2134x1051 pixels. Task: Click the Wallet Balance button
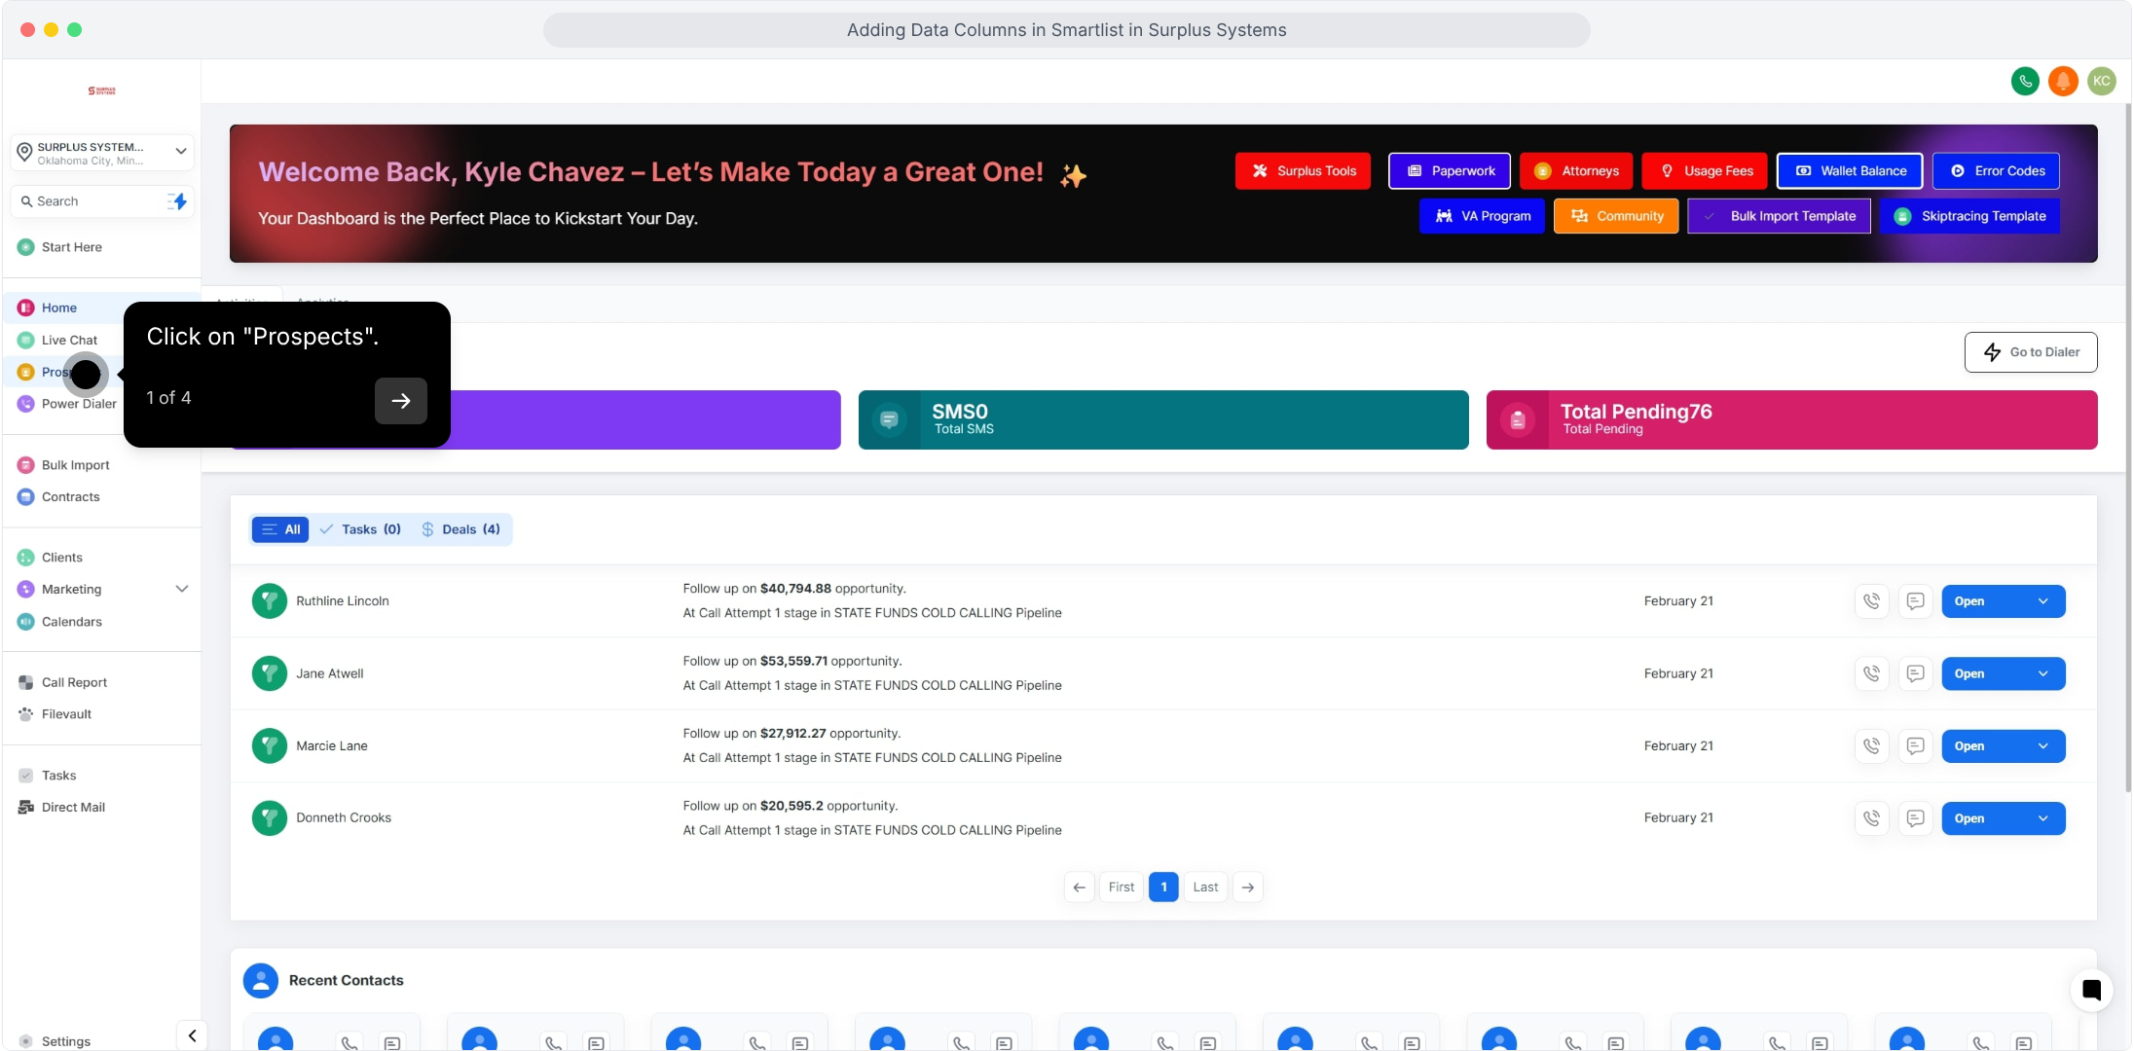[x=1850, y=171]
